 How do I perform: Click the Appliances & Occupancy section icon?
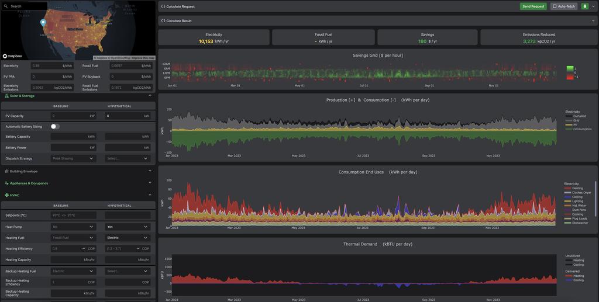[x=6, y=183]
